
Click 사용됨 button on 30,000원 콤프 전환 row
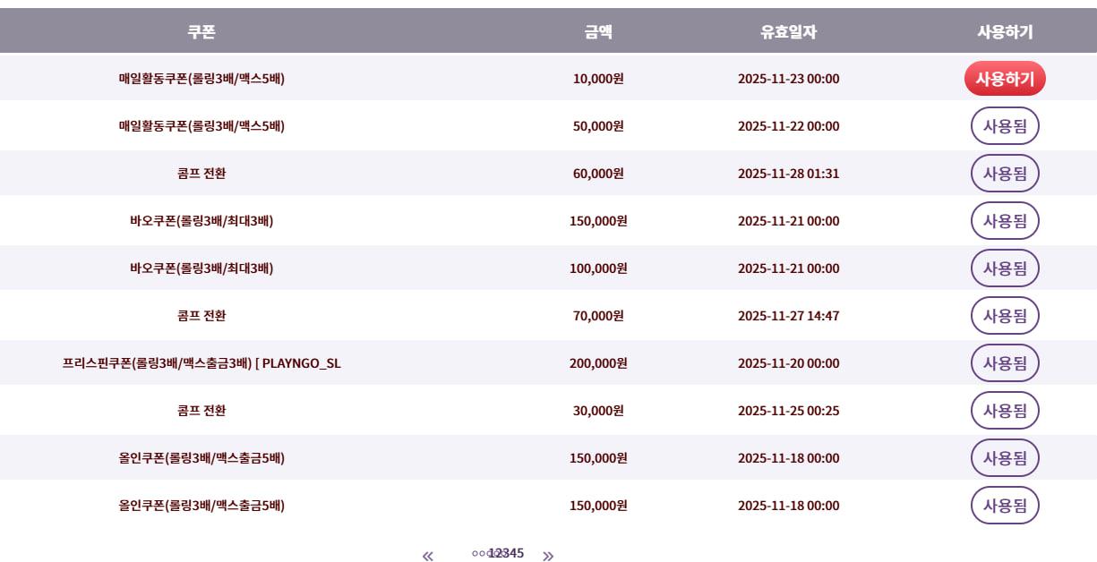point(1005,411)
